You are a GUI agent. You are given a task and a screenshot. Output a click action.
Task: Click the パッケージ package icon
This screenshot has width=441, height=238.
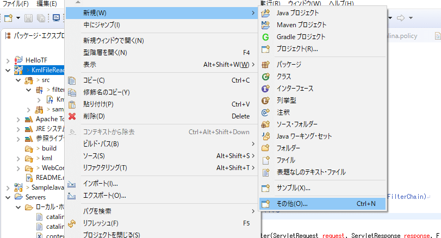[x=265, y=65]
